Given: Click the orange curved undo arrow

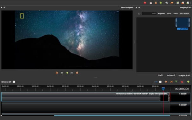Looking at the screenshot, I should click(172, 3).
